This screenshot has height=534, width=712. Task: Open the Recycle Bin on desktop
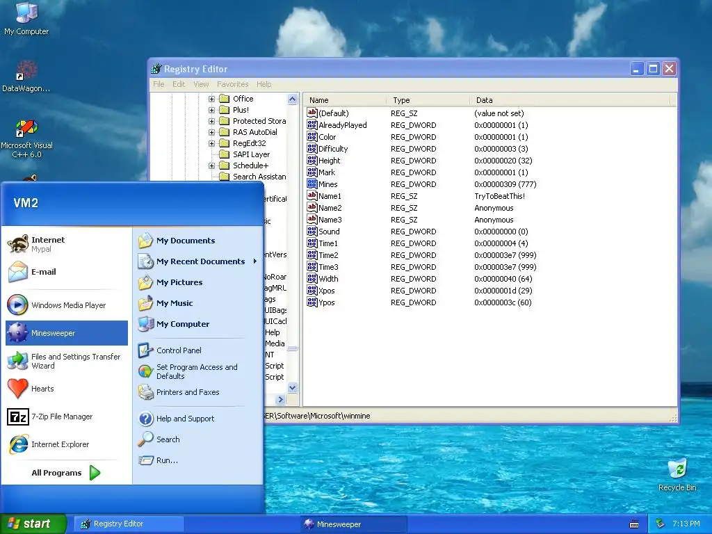[677, 474]
